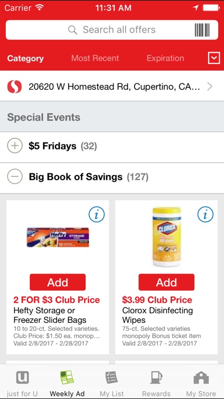This screenshot has height=399, width=224.
Task: Open store details via the address chevron
Action: click(x=210, y=87)
